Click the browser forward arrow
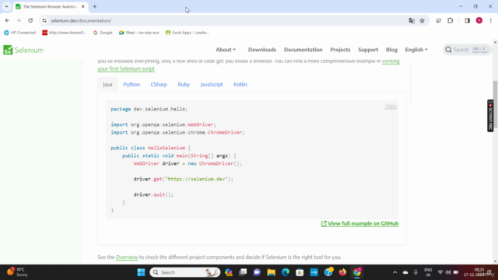This screenshot has height=280, width=498. click(x=19, y=21)
